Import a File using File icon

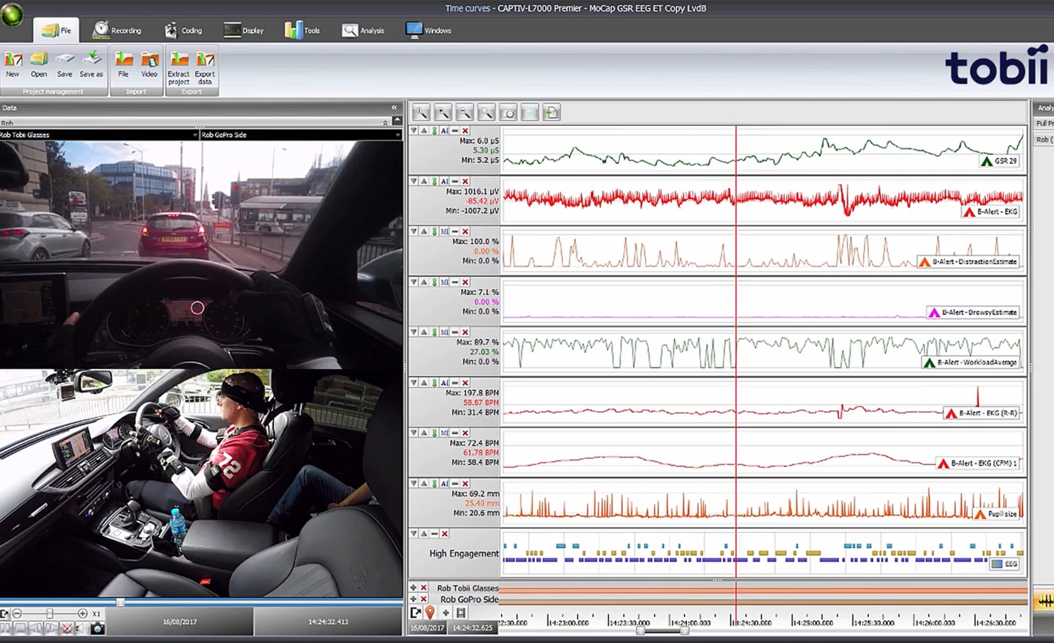tap(123, 65)
